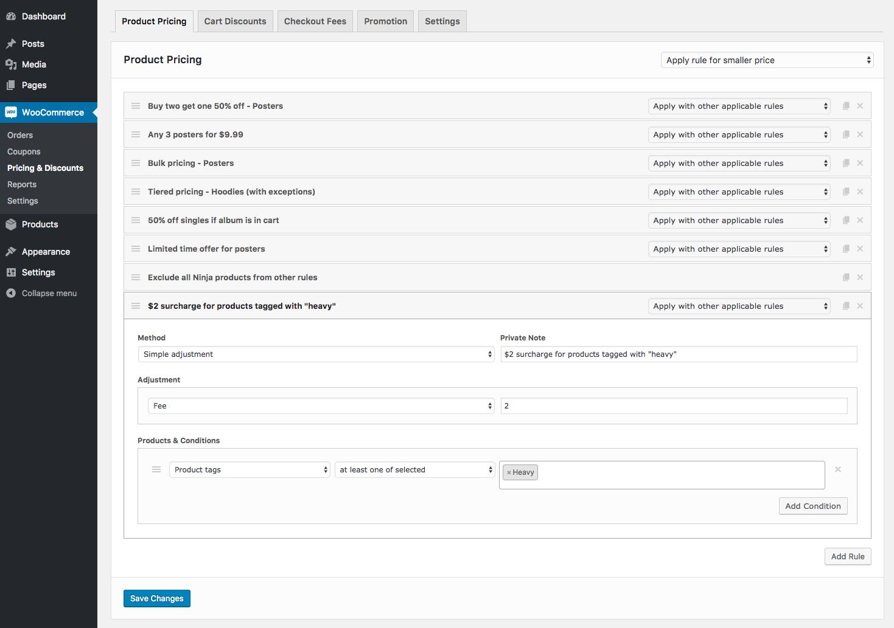Remove the Product tags condition row
This screenshot has height=628, width=894.
pos(838,469)
